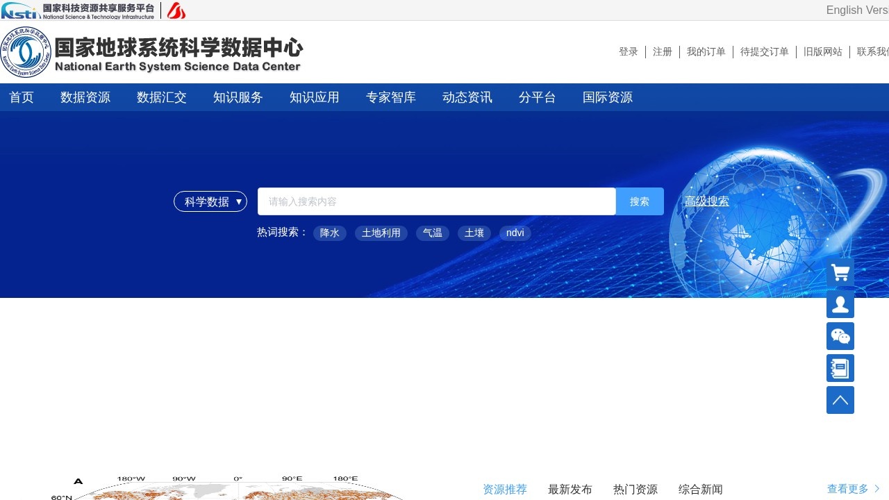Click the red swirl logo icon
889x500 pixels.
tap(176, 10)
